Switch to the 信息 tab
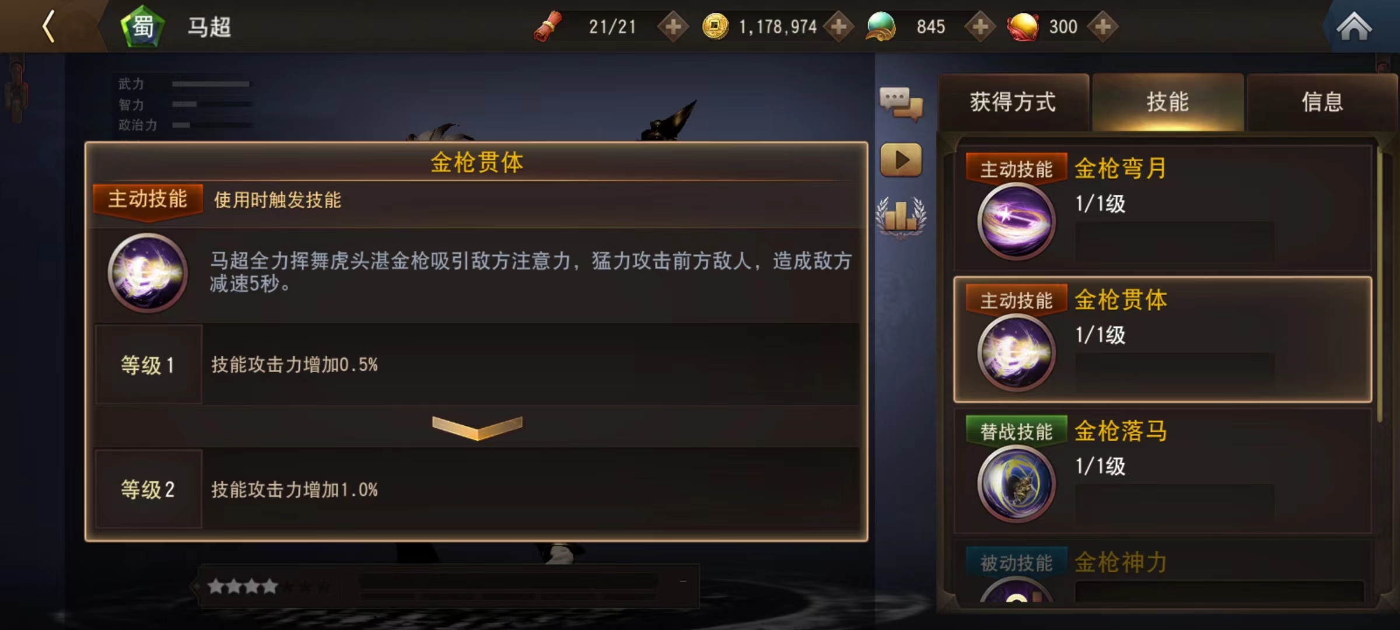Viewport: 1400px width, 630px height. tap(1322, 102)
